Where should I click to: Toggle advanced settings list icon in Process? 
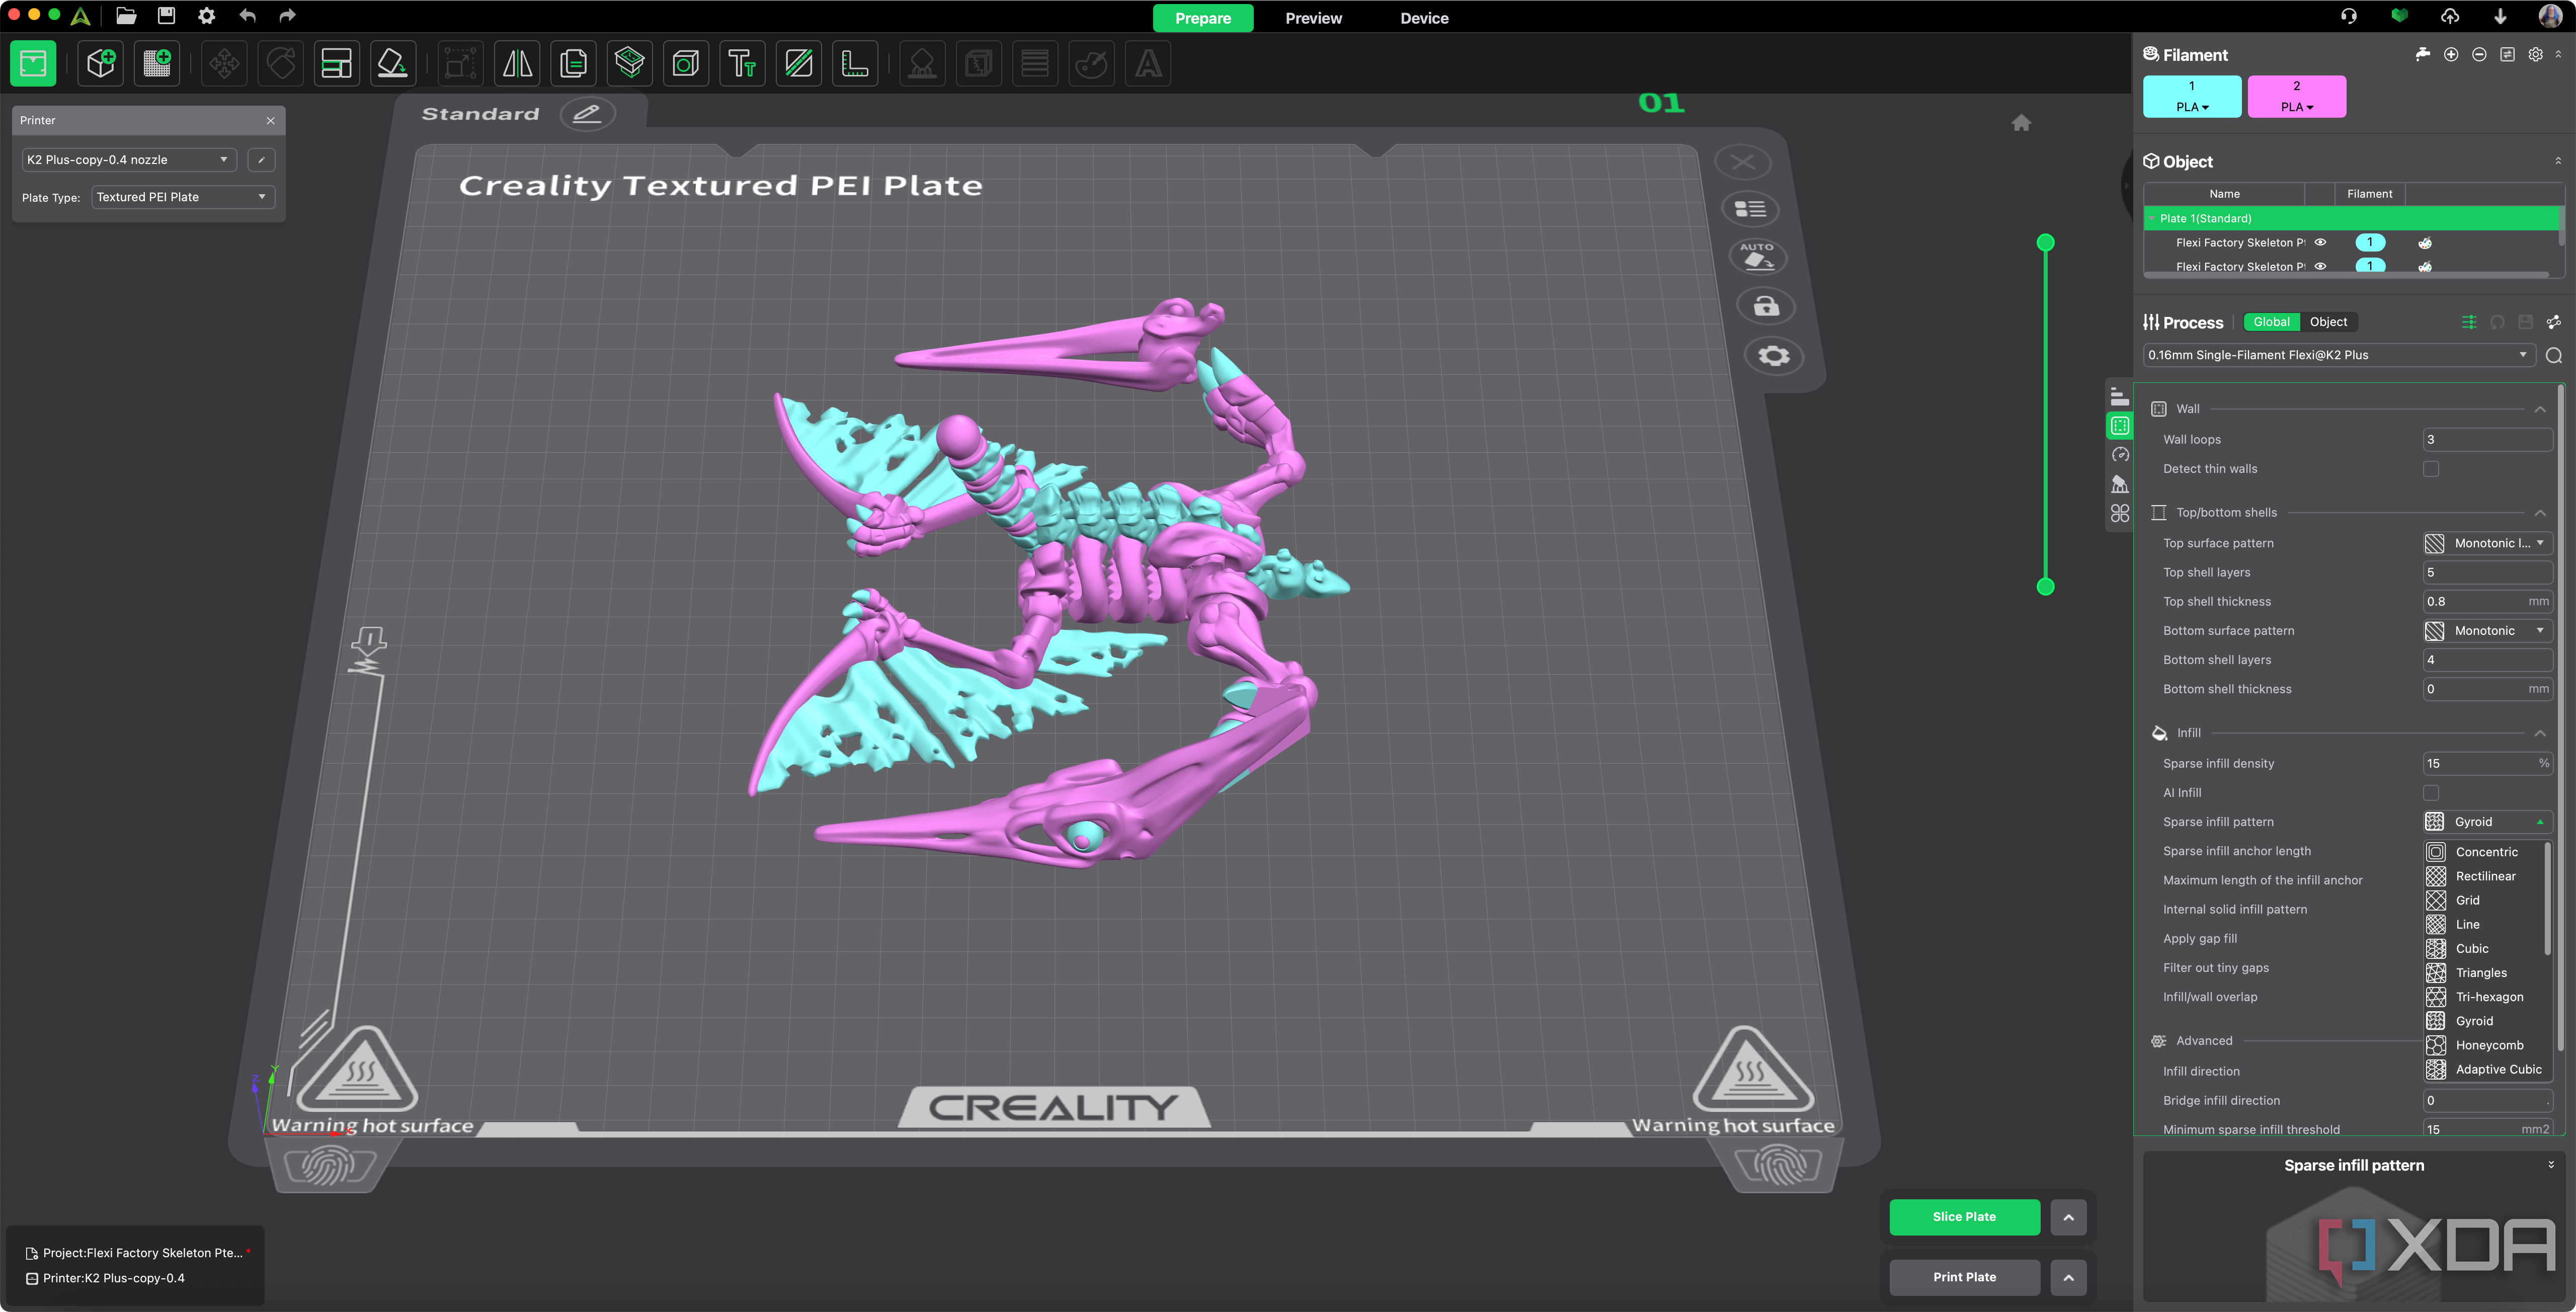coord(2468,322)
